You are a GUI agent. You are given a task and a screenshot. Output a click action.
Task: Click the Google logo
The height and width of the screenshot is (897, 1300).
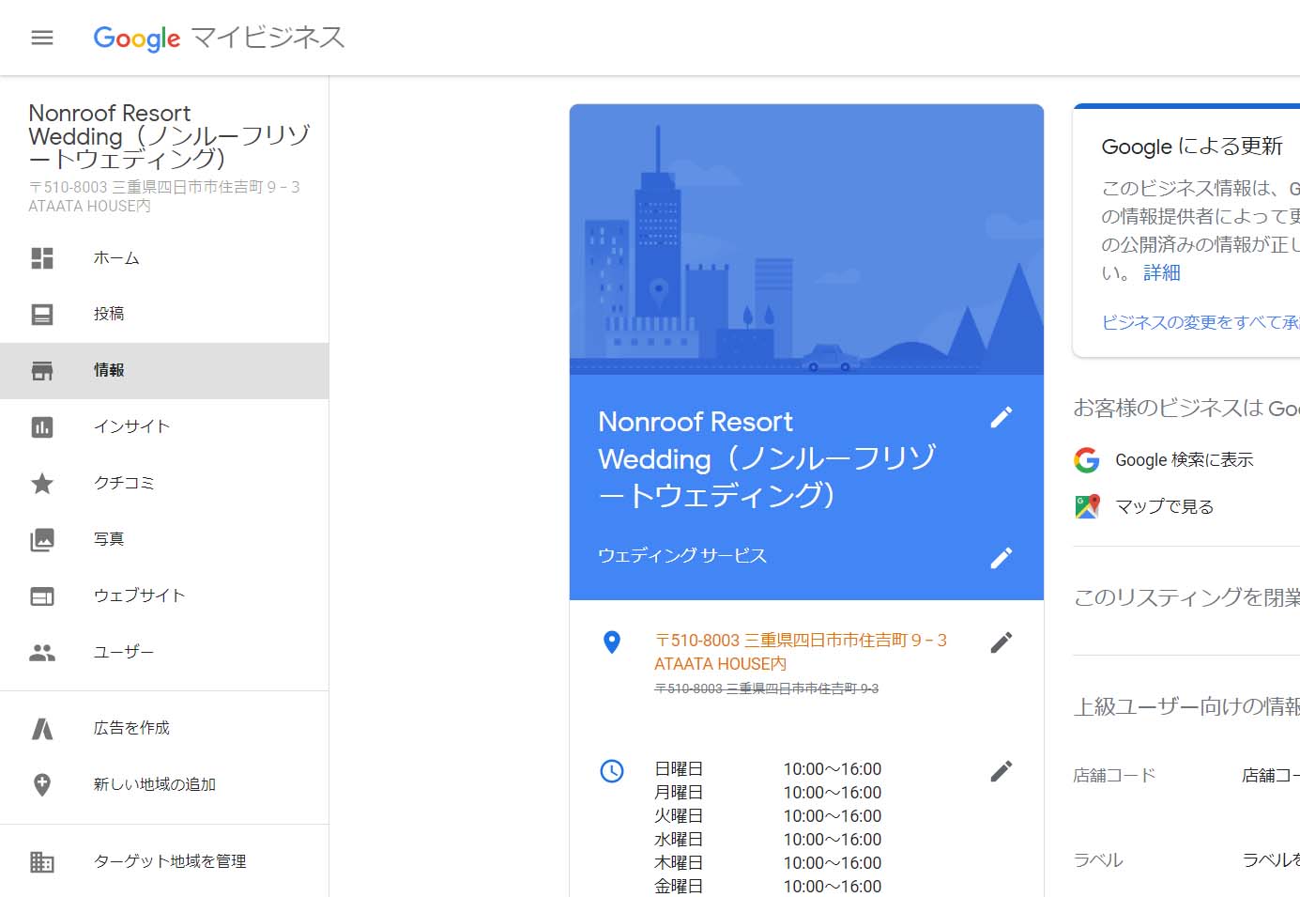pyautogui.click(x=136, y=38)
